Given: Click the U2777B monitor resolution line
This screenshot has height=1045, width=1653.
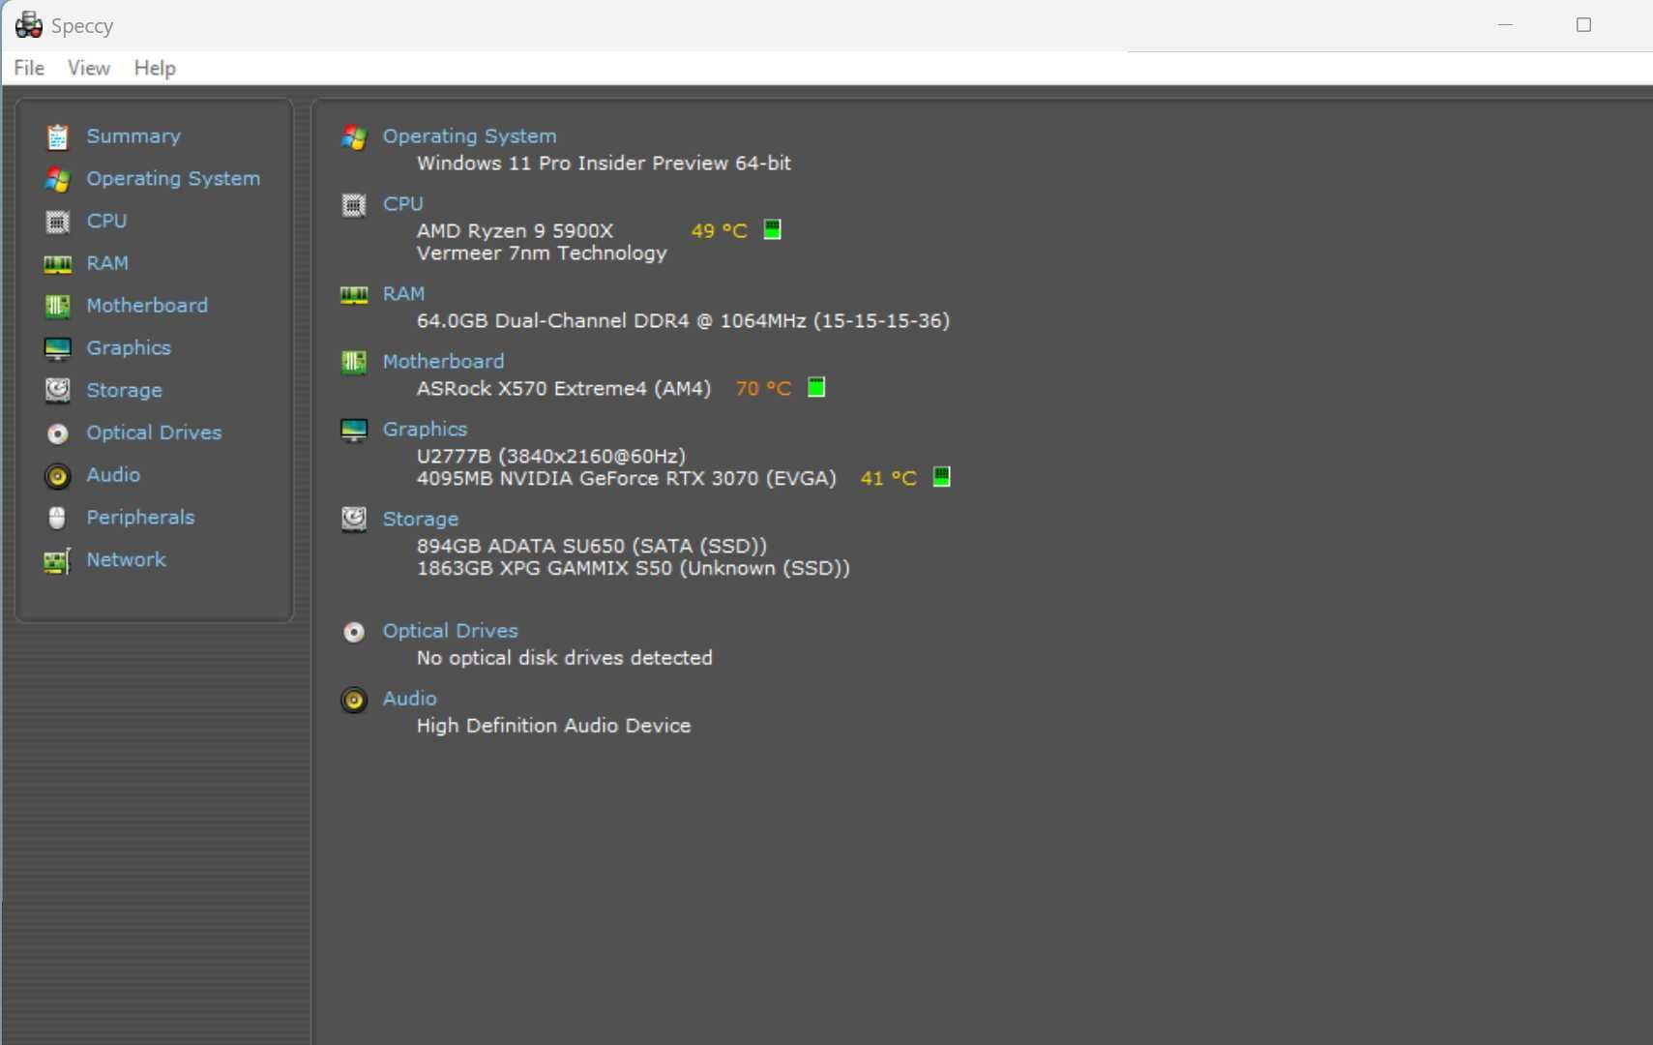Looking at the screenshot, I should pos(551,456).
